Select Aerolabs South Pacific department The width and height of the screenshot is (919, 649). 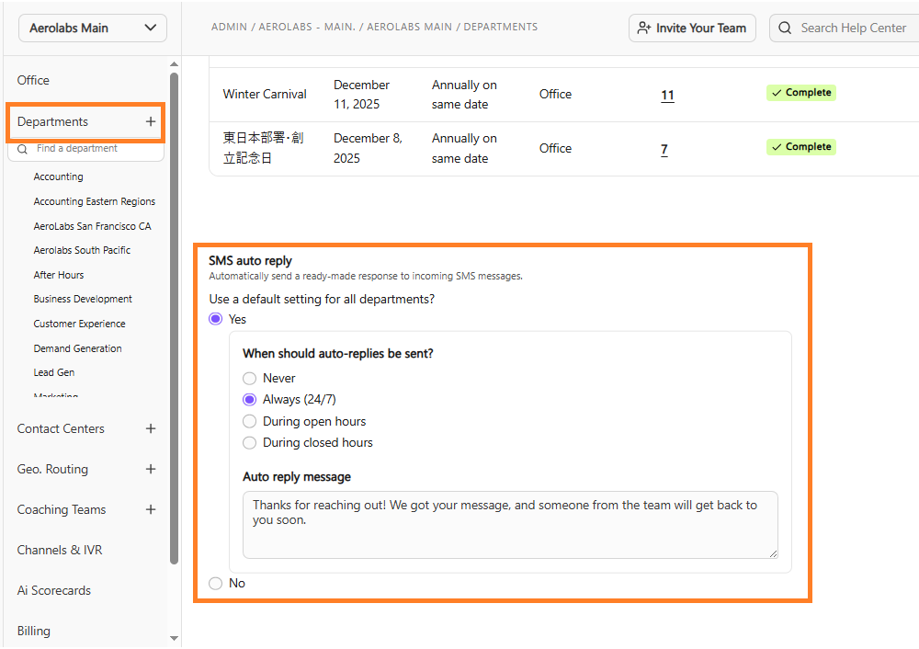tap(82, 250)
